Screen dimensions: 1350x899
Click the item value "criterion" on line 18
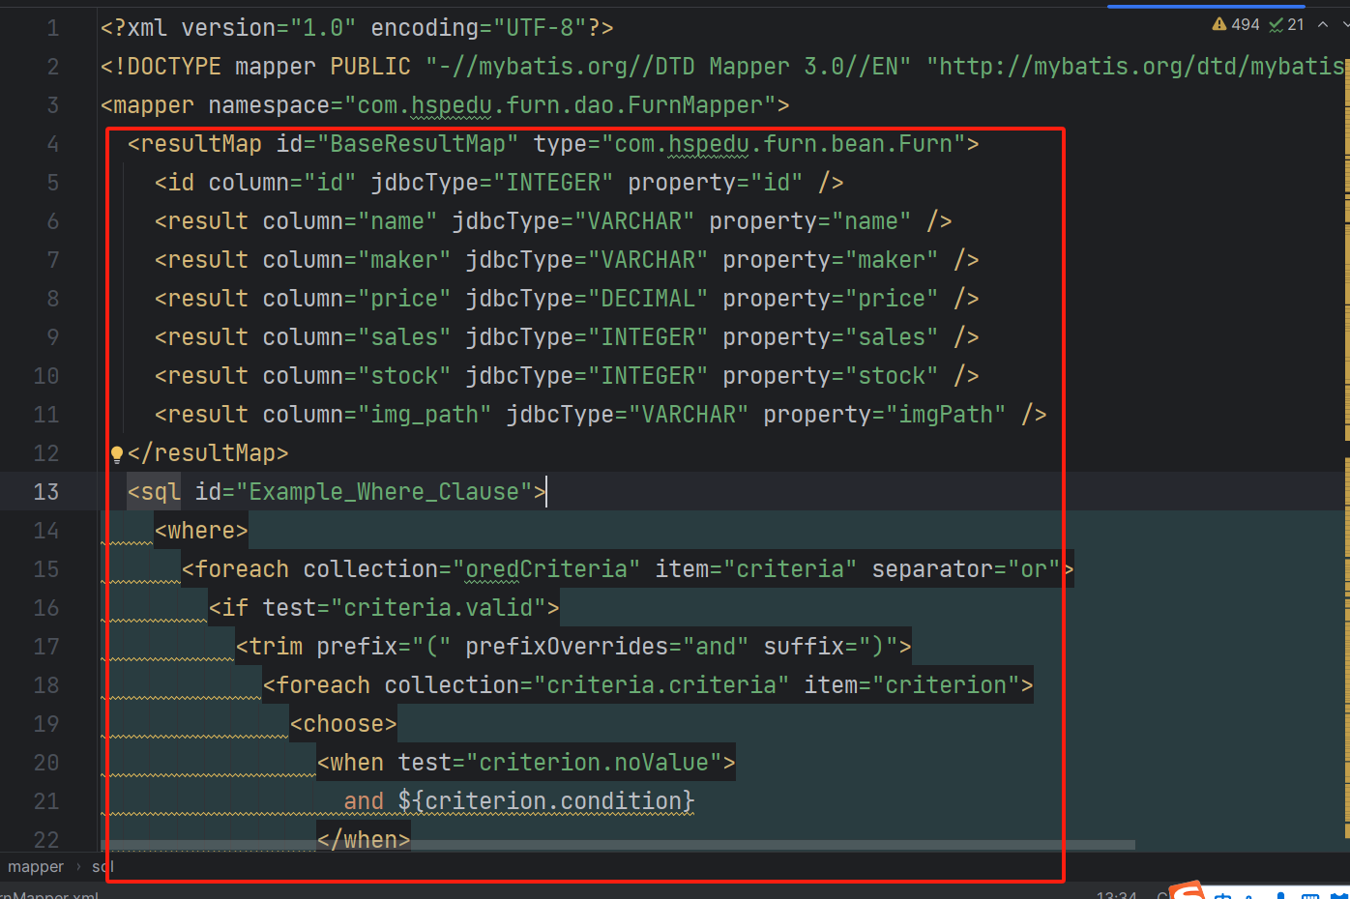tap(946, 685)
